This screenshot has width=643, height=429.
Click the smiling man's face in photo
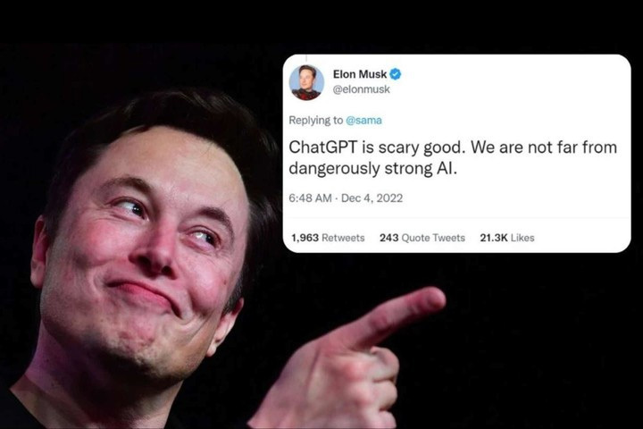click(147, 255)
